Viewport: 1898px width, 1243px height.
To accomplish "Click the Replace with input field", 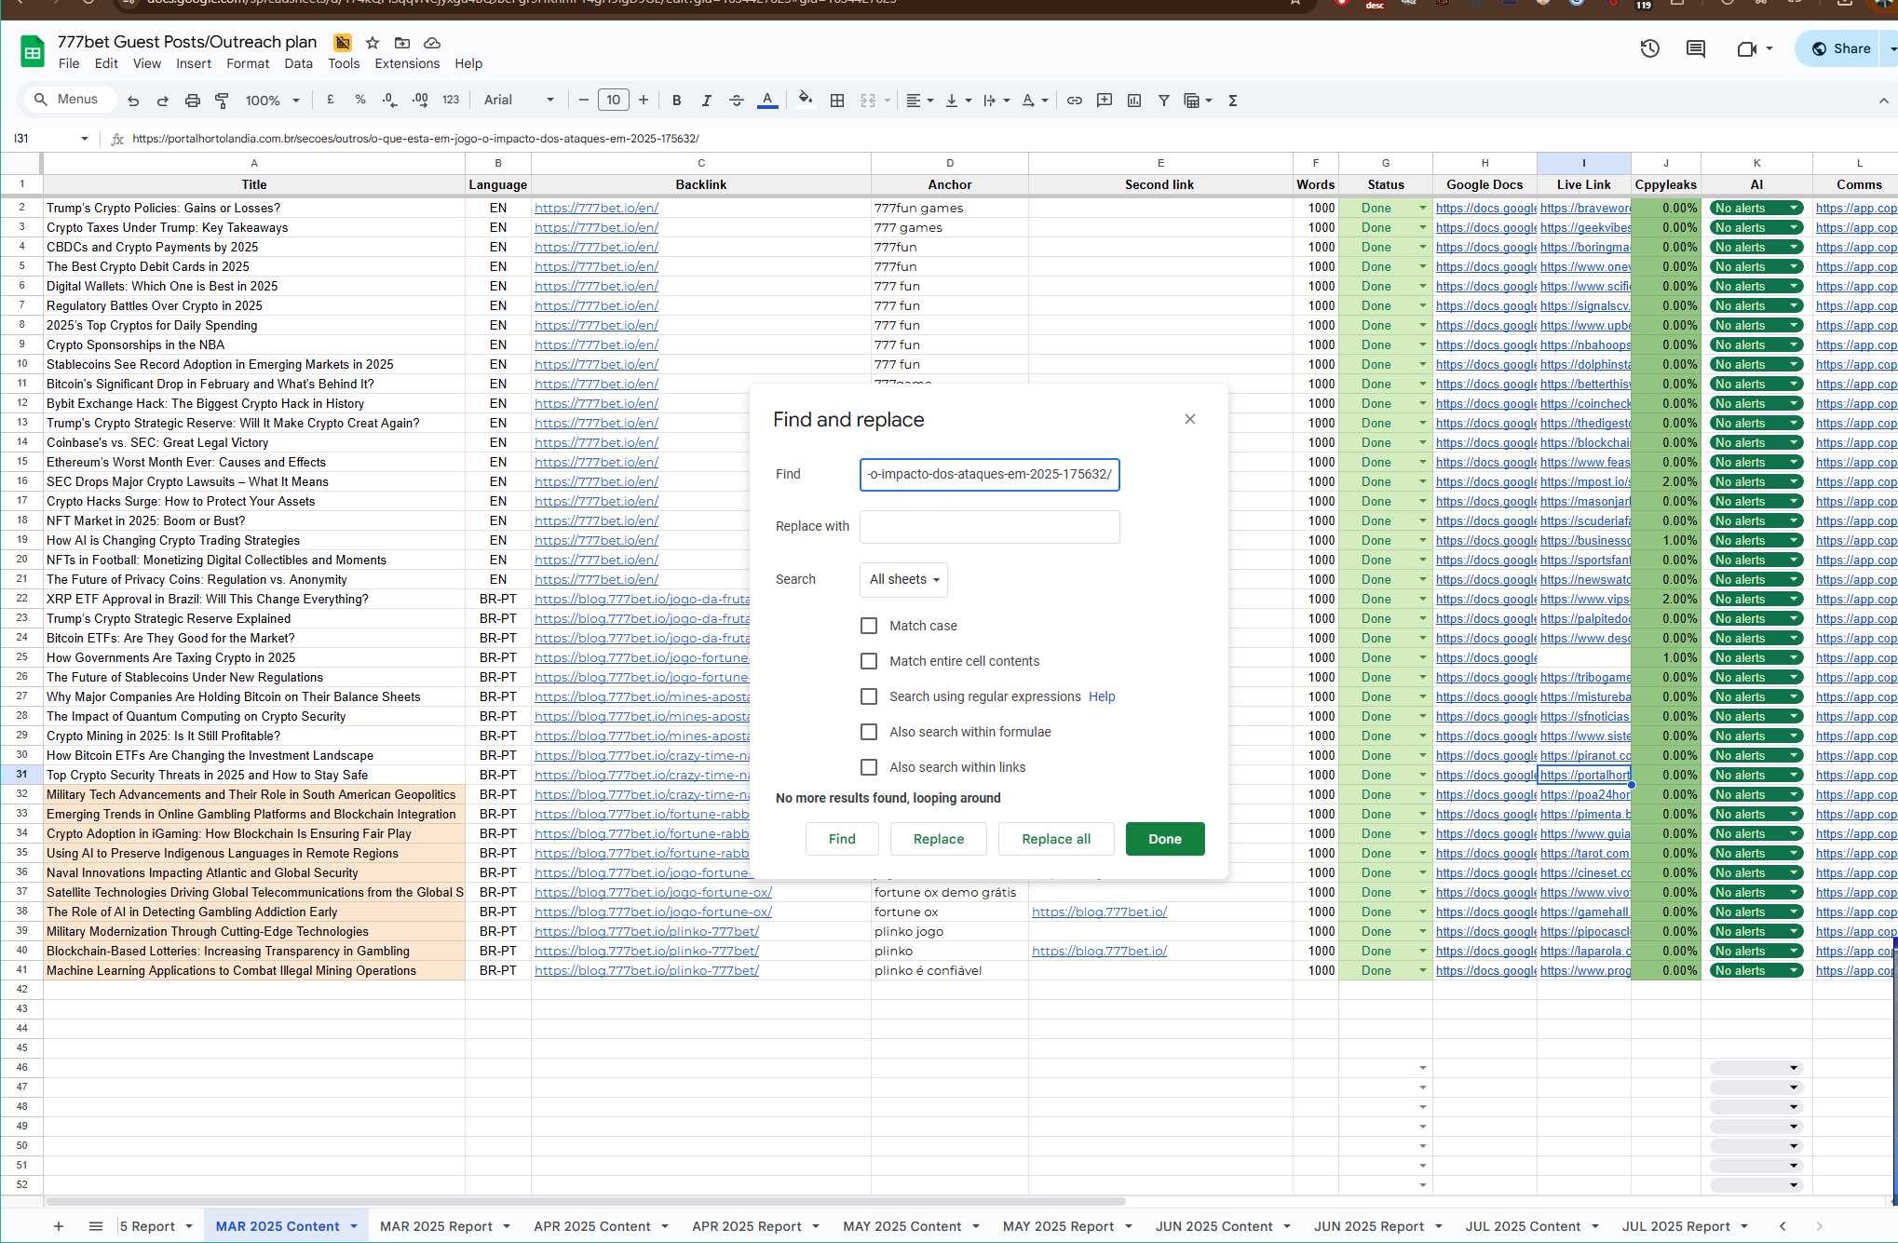I will pos(989,526).
